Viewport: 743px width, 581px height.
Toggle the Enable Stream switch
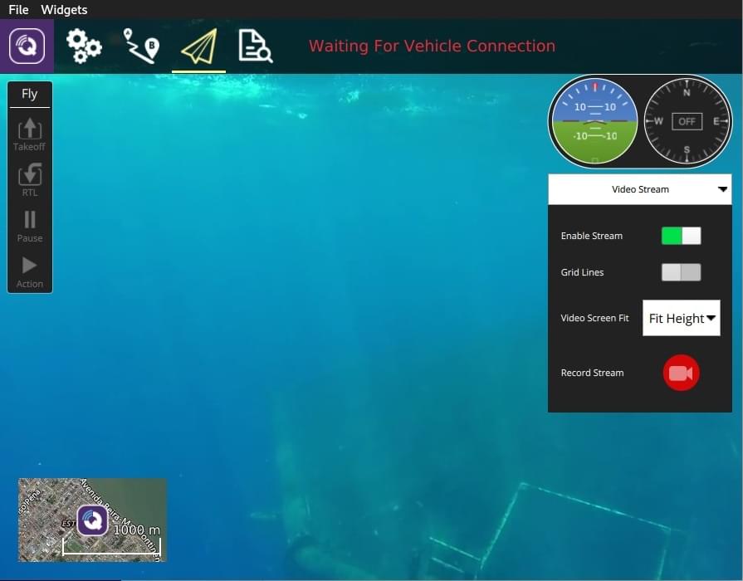[681, 236]
